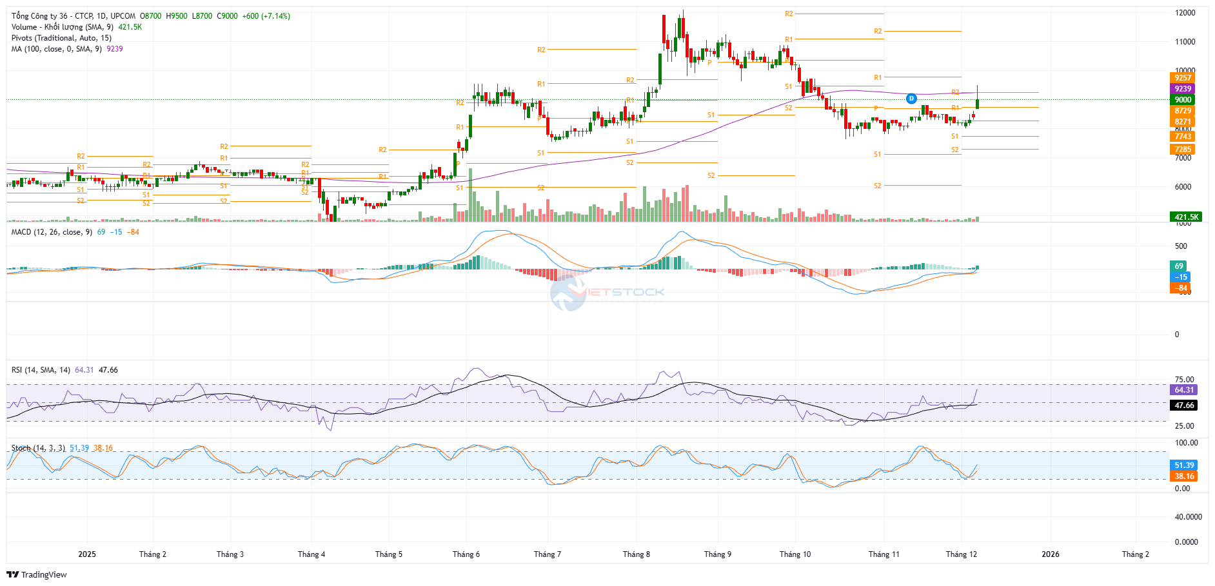Click the blue 51.39 Stoch value label
This screenshot has height=586, width=1215.
click(1183, 465)
